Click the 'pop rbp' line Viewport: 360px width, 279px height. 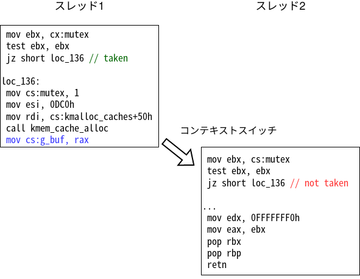coord(224,253)
